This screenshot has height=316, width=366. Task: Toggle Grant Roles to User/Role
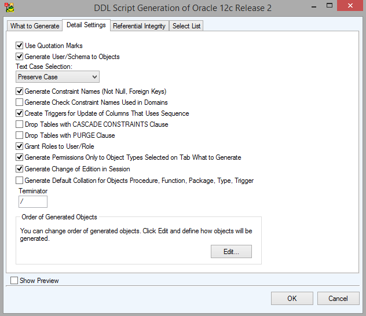20,146
